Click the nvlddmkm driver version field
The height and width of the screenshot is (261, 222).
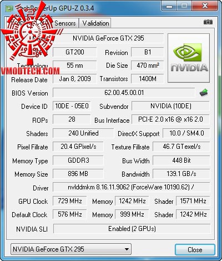(132, 187)
